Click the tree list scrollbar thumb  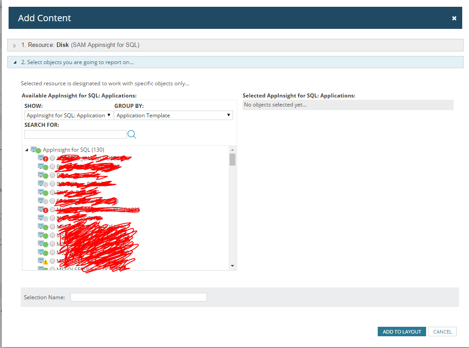[232, 159]
